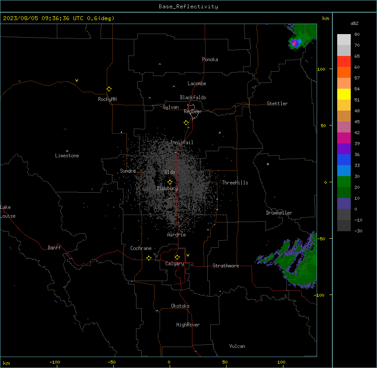The image size is (377, 368).
Task: Click the ThreeHills label
Action: [x=235, y=183]
